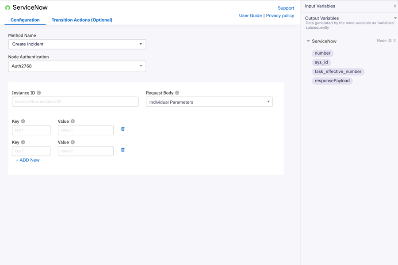Delete the key1 row with trash icon
Image resolution: width=398 pixels, height=265 pixels.
(x=123, y=129)
